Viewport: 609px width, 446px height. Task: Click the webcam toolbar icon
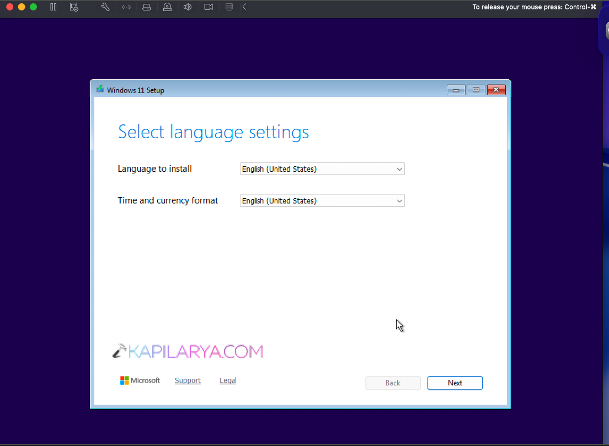click(x=167, y=7)
